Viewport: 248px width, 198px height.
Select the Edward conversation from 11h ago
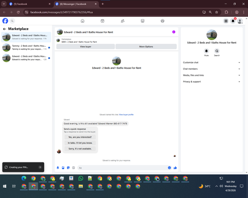pyautogui.click(x=26, y=37)
